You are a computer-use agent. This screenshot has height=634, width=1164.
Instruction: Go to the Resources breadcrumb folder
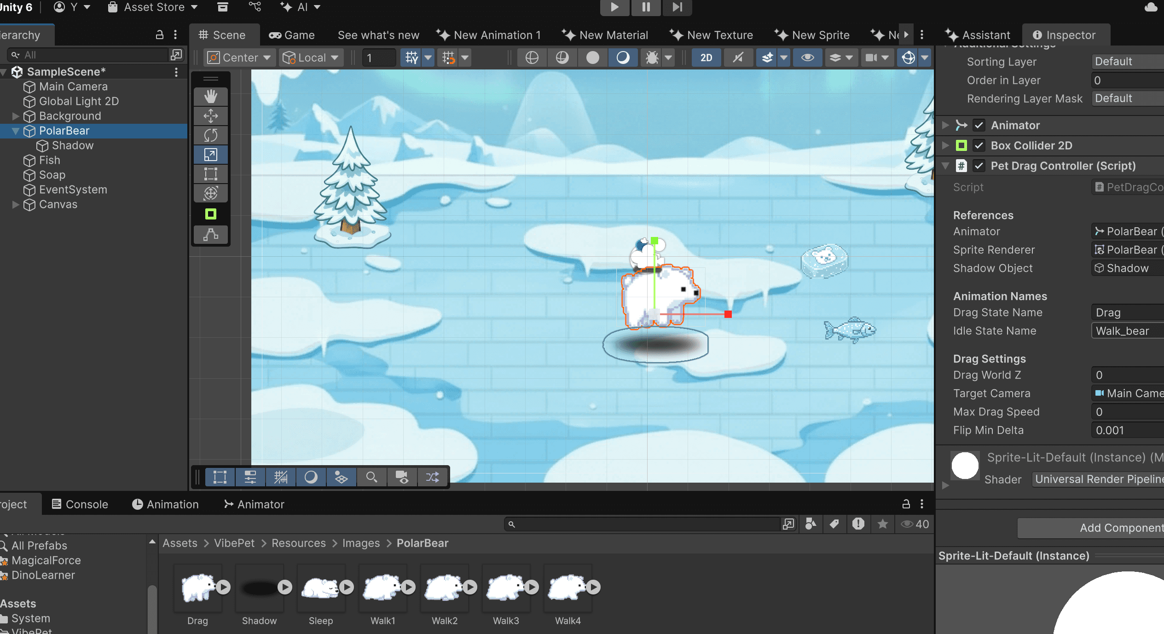298,543
